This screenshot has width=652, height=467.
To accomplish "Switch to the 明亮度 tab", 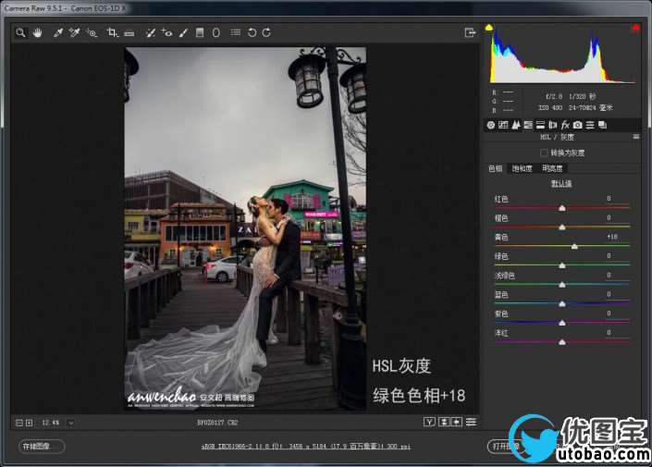I will tap(552, 168).
